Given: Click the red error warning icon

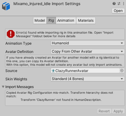Looking at the screenshot, I should (x=11, y=34).
